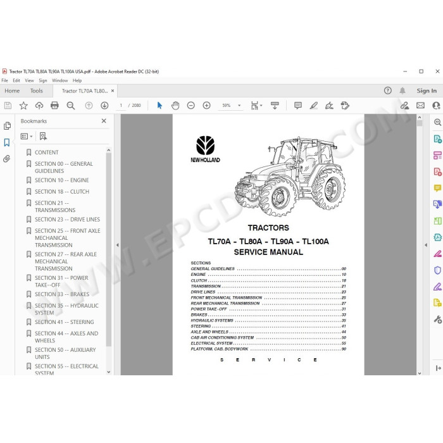Screen dimensions: 443x443
Task: Click the Sign In button
Action: (x=427, y=90)
